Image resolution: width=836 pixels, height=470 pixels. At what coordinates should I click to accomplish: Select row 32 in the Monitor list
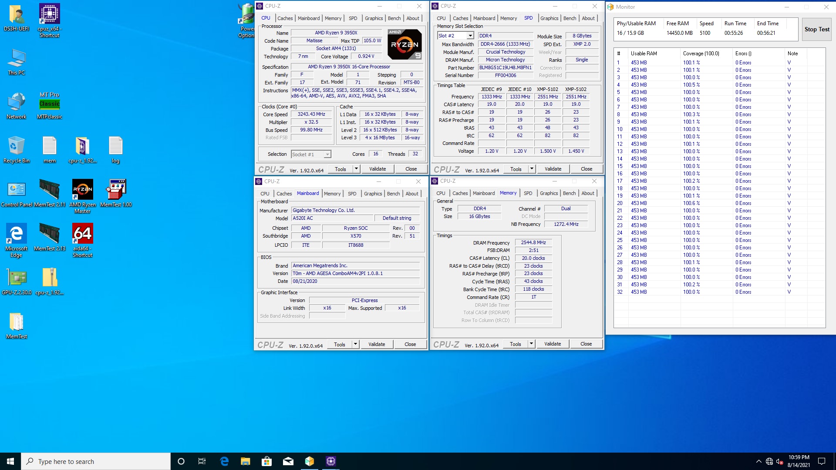pos(719,292)
